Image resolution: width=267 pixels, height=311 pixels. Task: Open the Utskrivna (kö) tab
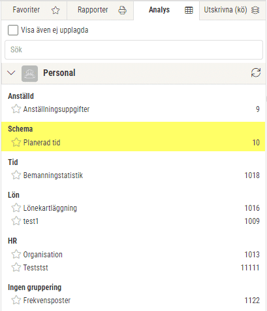232,10
